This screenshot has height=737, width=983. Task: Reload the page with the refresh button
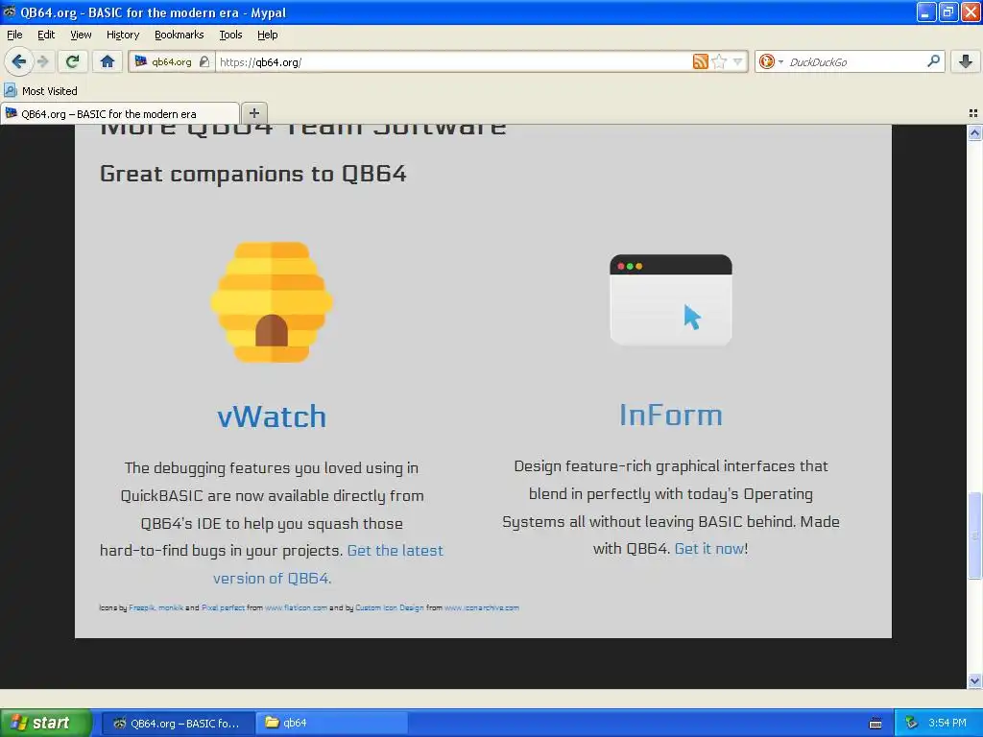(73, 61)
